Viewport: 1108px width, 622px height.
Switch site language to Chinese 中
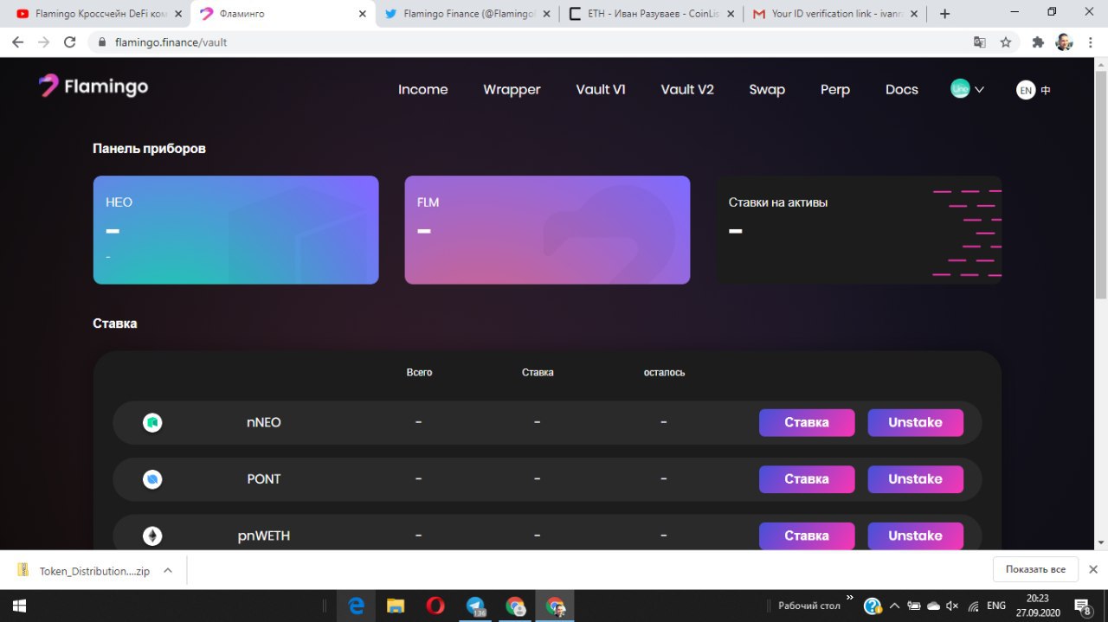tap(1046, 90)
